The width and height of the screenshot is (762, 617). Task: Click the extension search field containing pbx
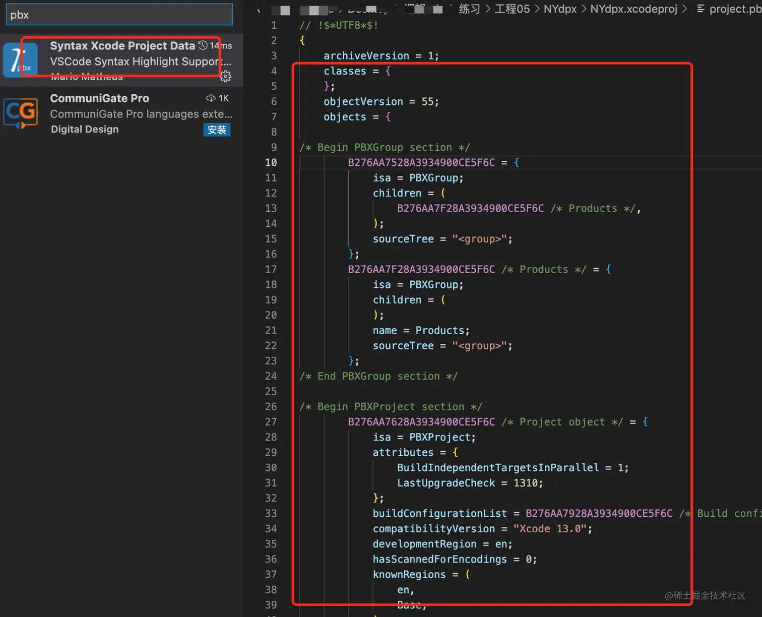coord(119,15)
